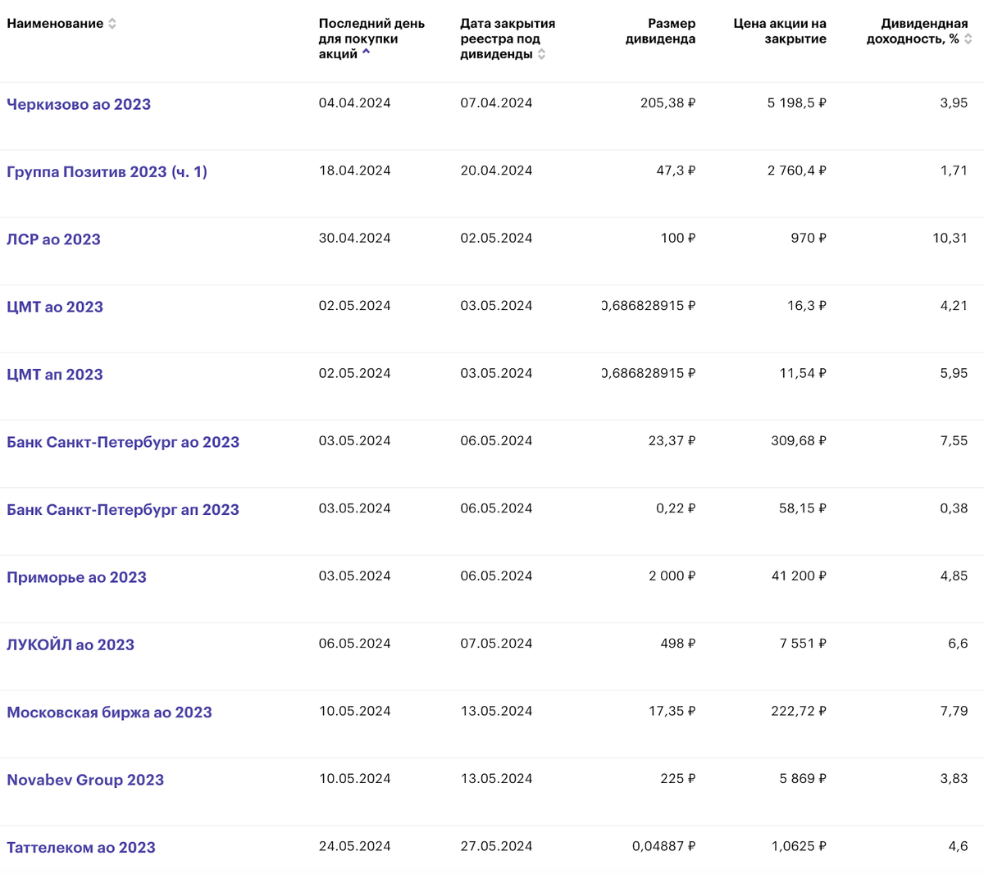
Task: Select Московская биржа dividend 17,35 ₽
Action: pyautogui.click(x=672, y=712)
